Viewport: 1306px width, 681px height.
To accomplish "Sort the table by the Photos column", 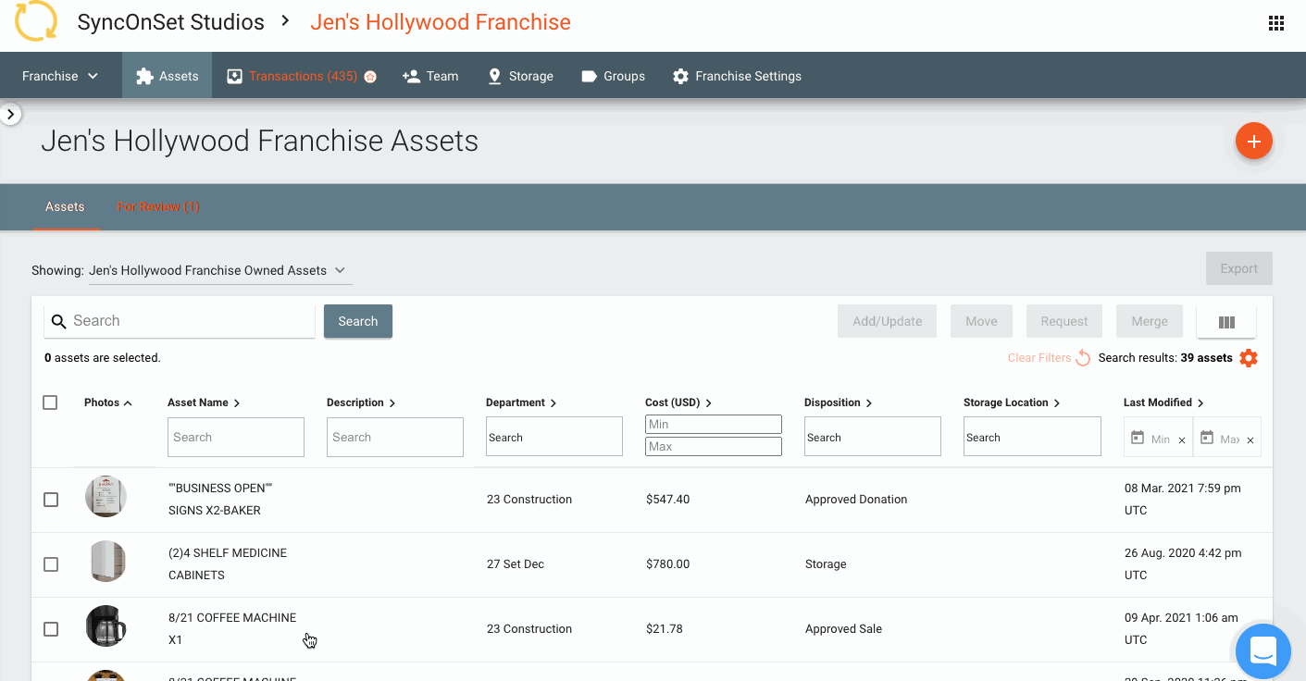I will coord(108,402).
